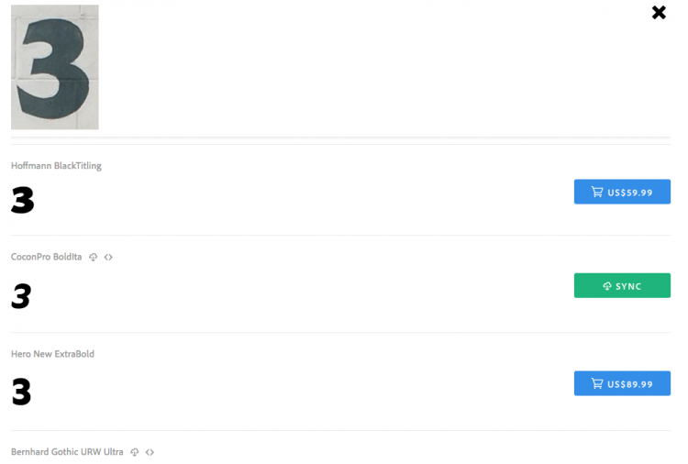
Task: Click cart icon in the US$59.99 button
Action: click(597, 192)
